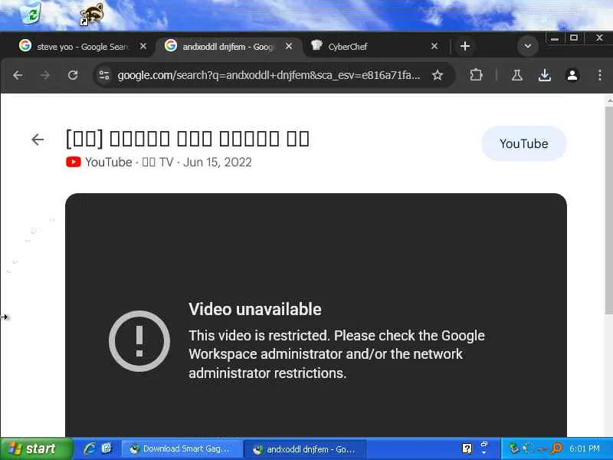Minimize the Chrome window
The height and width of the screenshot is (460, 613).
tap(554, 38)
